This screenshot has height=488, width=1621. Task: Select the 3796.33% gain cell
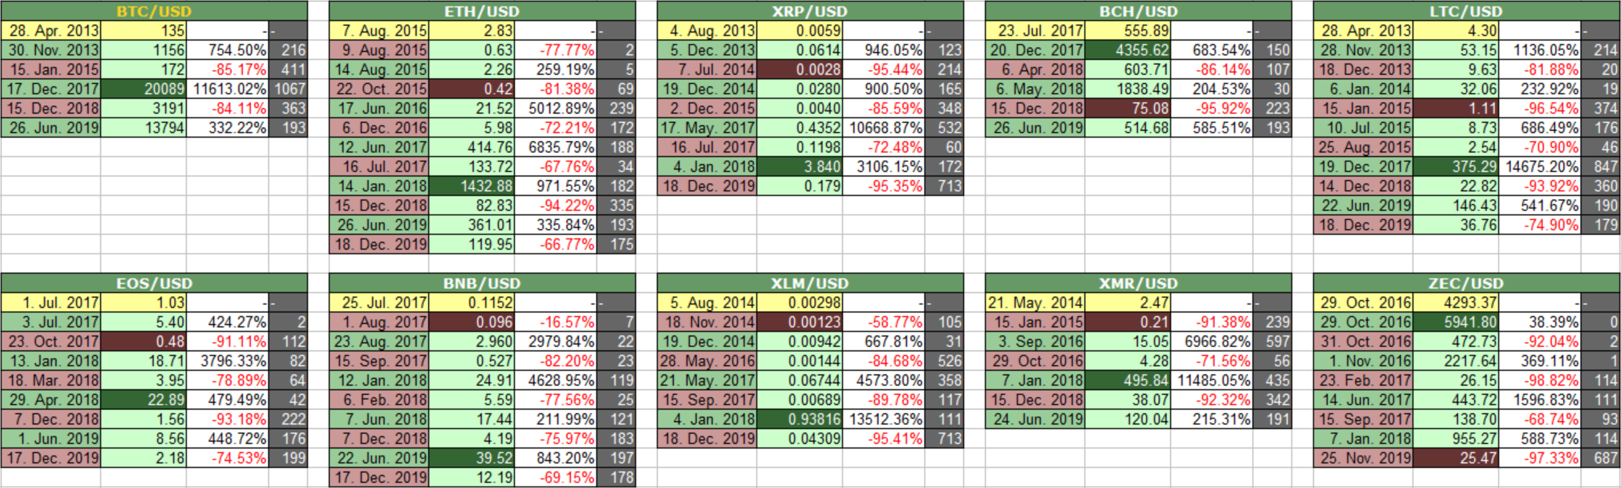pos(228,361)
